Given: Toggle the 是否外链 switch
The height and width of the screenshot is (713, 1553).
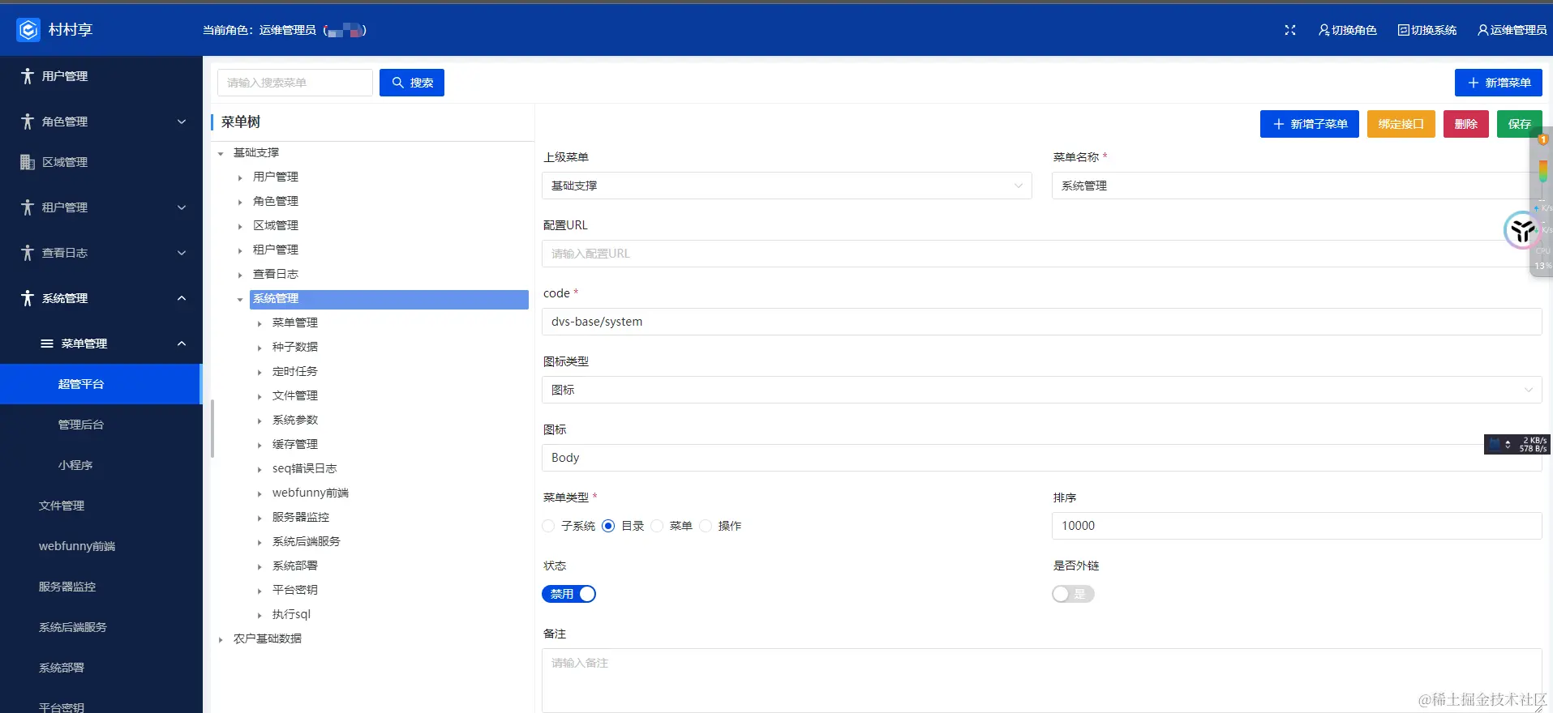Looking at the screenshot, I should (x=1073, y=594).
